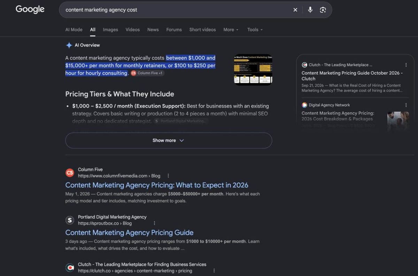
Task: Click the Column Five favicon in results
Action: [70, 172]
